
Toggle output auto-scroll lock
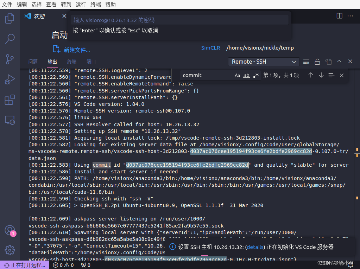[x=317, y=62]
